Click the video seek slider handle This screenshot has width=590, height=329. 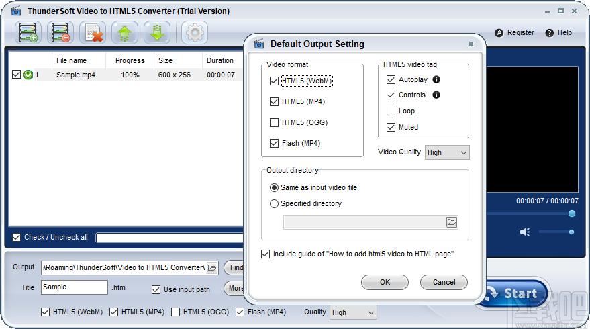tap(572, 214)
